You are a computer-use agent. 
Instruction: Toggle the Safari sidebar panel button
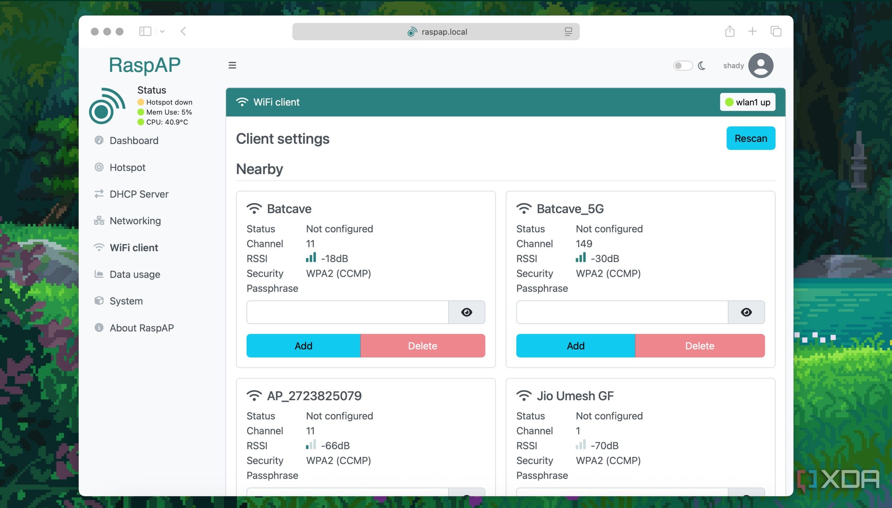point(145,32)
